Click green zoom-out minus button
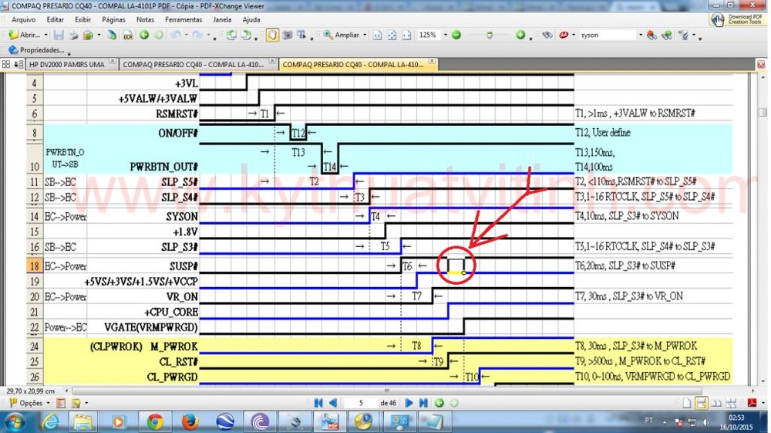Image resolution: width=771 pixels, height=433 pixels. [x=456, y=35]
